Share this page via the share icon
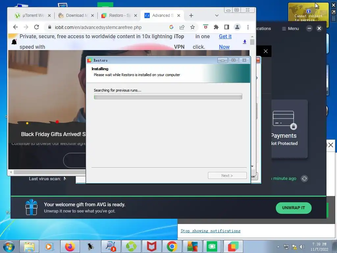The width and height of the screenshot is (337, 253). 182,27
